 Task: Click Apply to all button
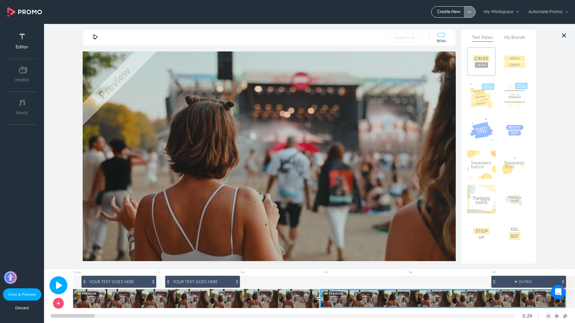click(405, 38)
